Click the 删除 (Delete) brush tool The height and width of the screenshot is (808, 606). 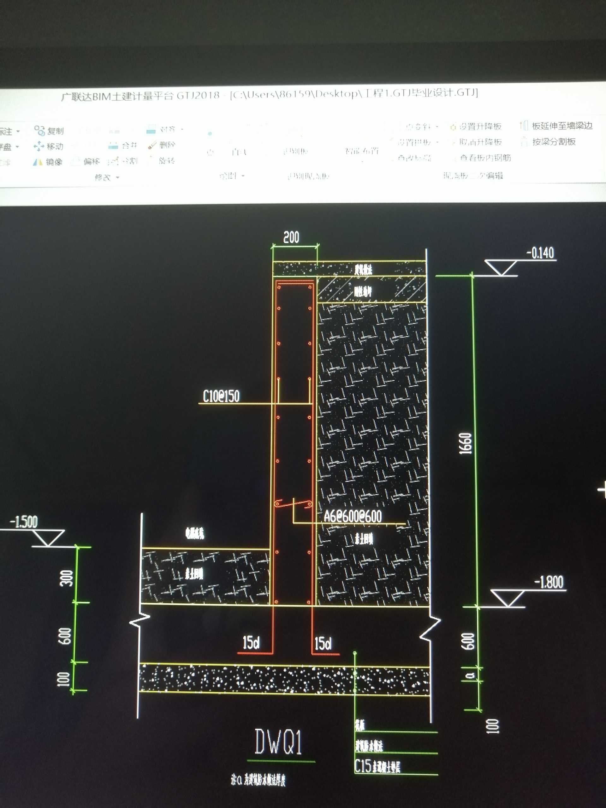coord(162,145)
